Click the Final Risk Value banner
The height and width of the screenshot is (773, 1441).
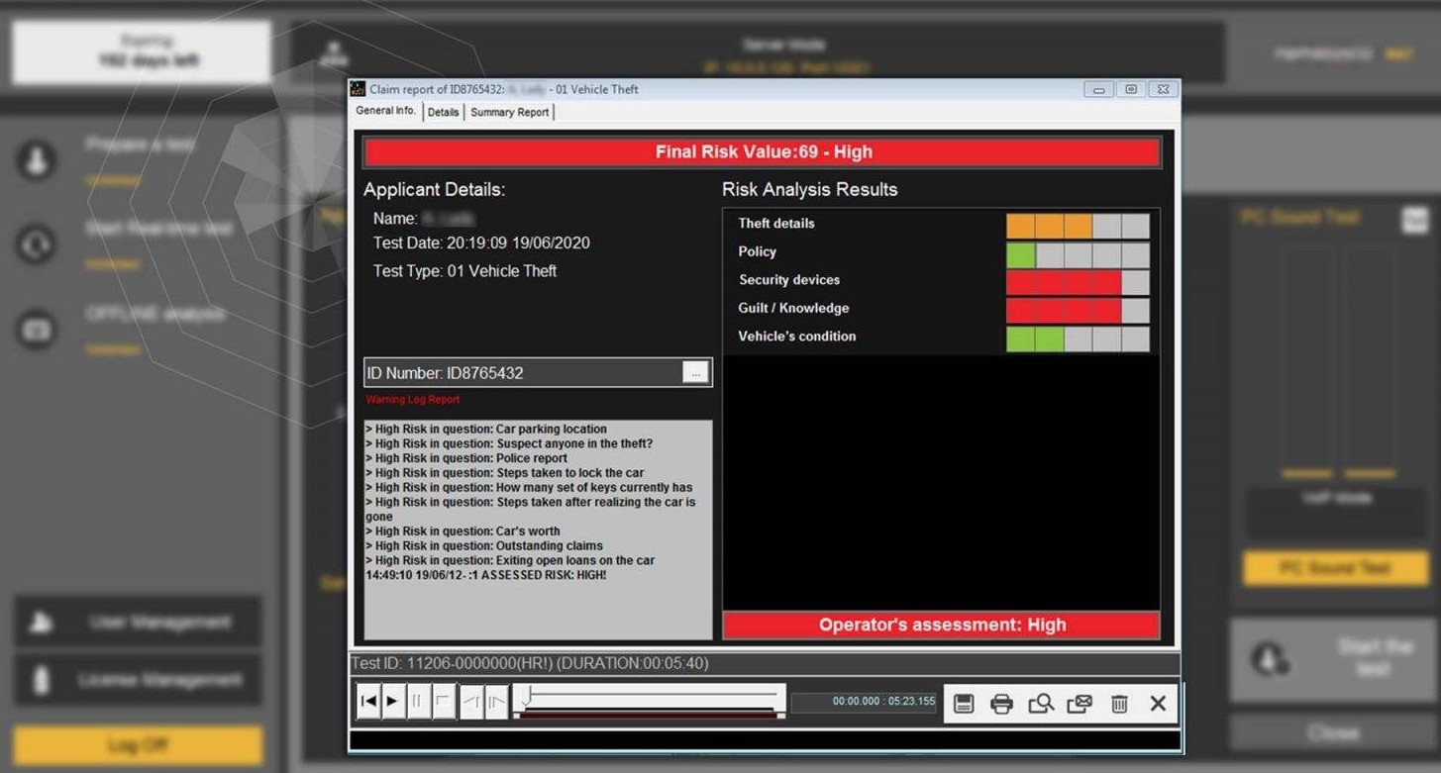(x=763, y=152)
